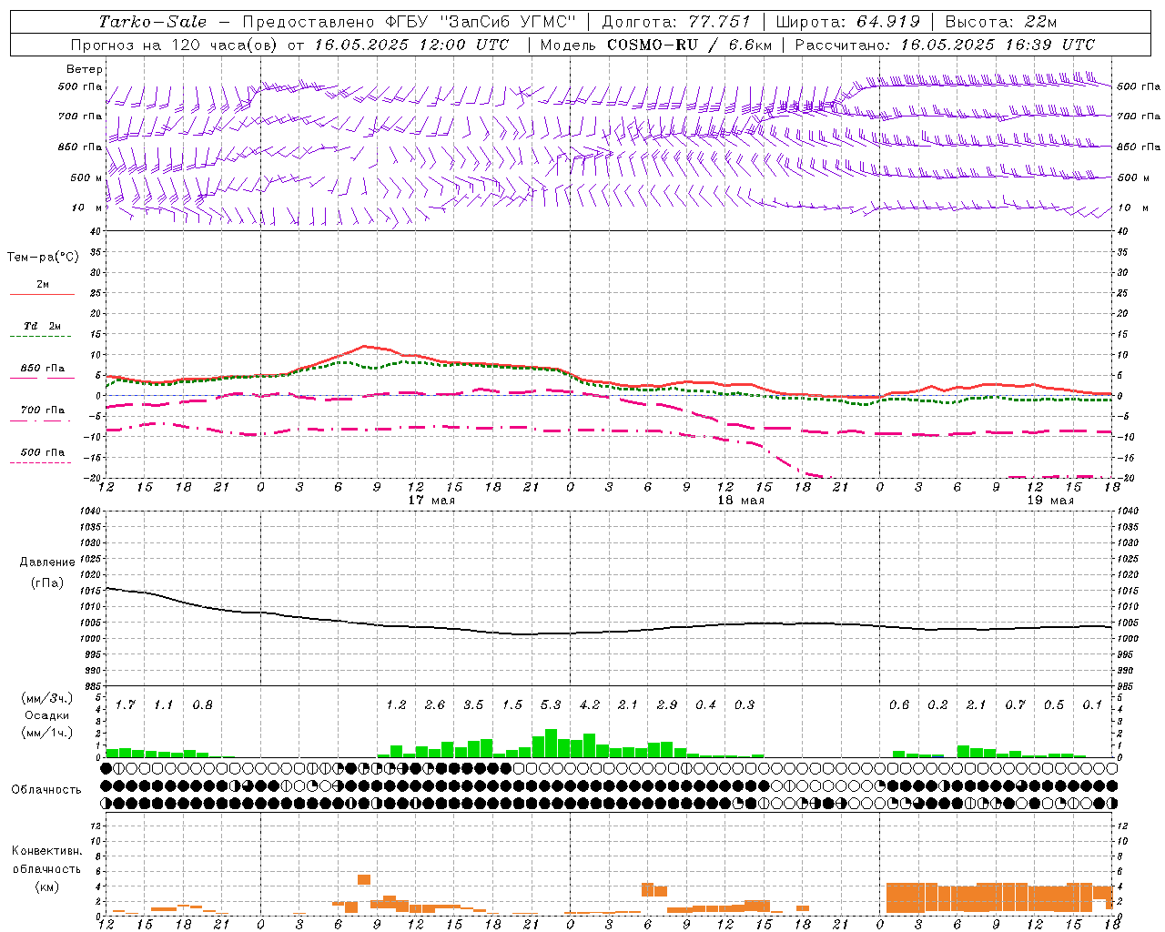Select the "0.8" precipitation value

(203, 705)
